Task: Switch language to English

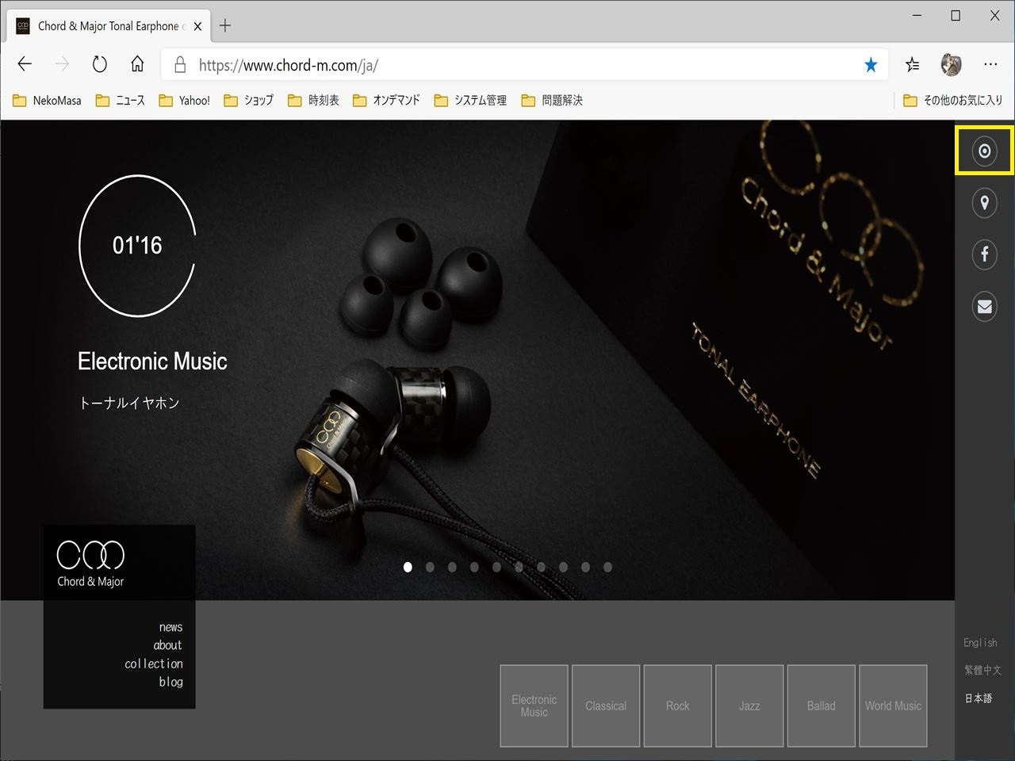Action: [980, 643]
